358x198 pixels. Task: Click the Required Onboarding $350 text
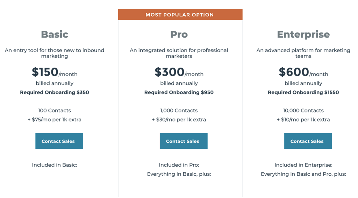(x=55, y=92)
